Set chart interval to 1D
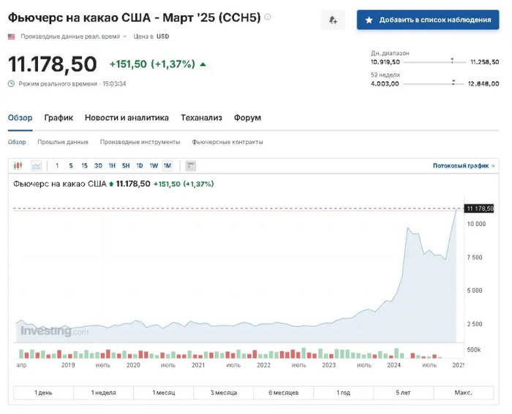Screen dimensions: 512x414 coord(140,166)
